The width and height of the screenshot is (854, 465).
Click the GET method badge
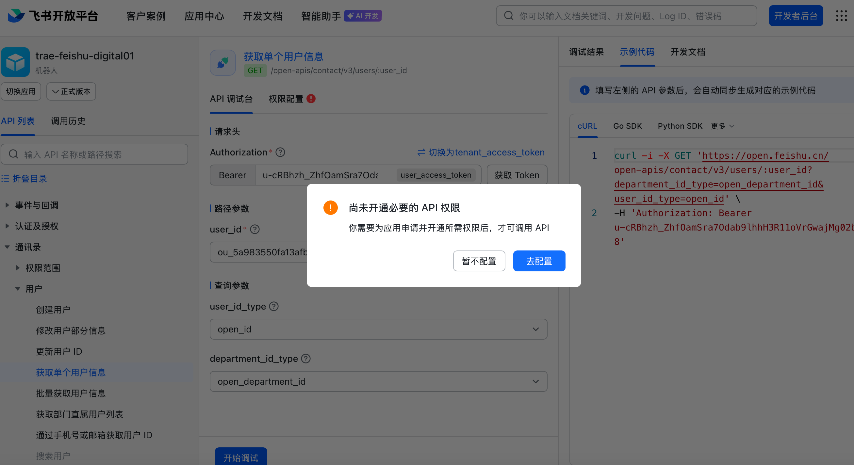[255, 71]
